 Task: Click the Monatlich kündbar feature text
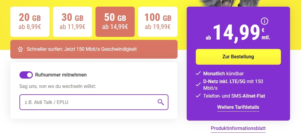click(223, 73)
